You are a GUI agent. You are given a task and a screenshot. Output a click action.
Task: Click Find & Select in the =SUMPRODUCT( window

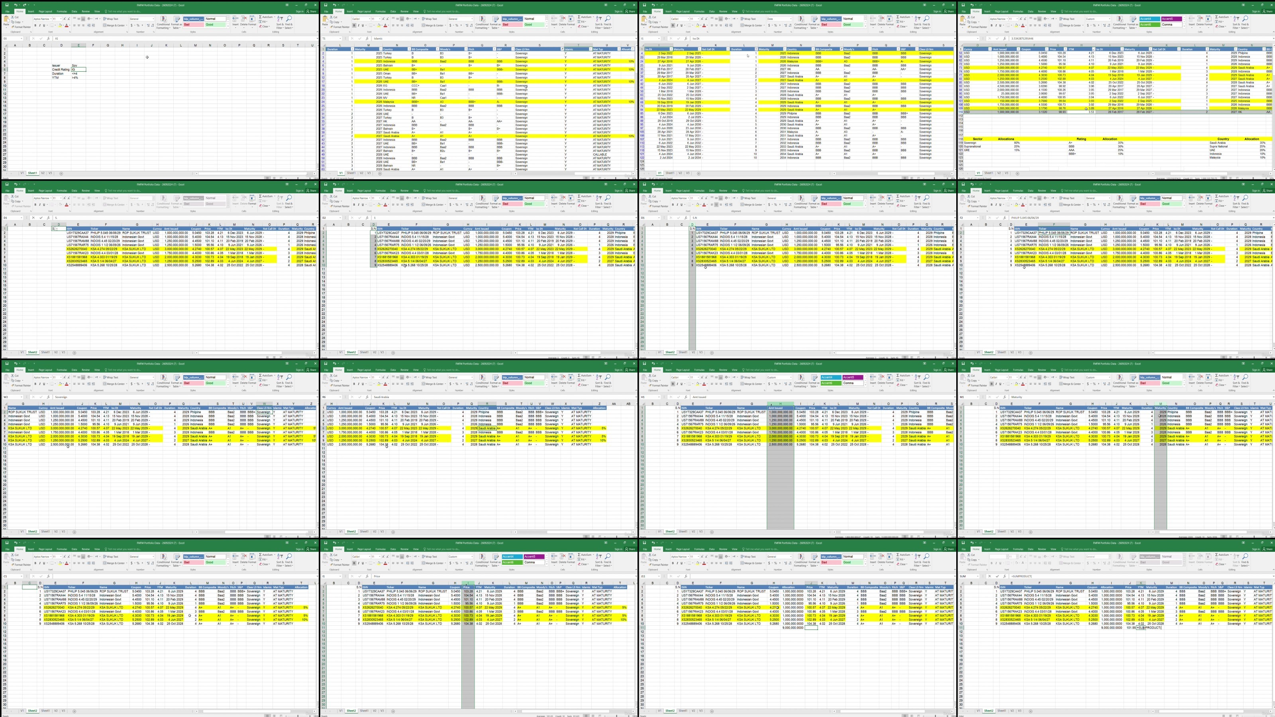[x=1245, y=560]
